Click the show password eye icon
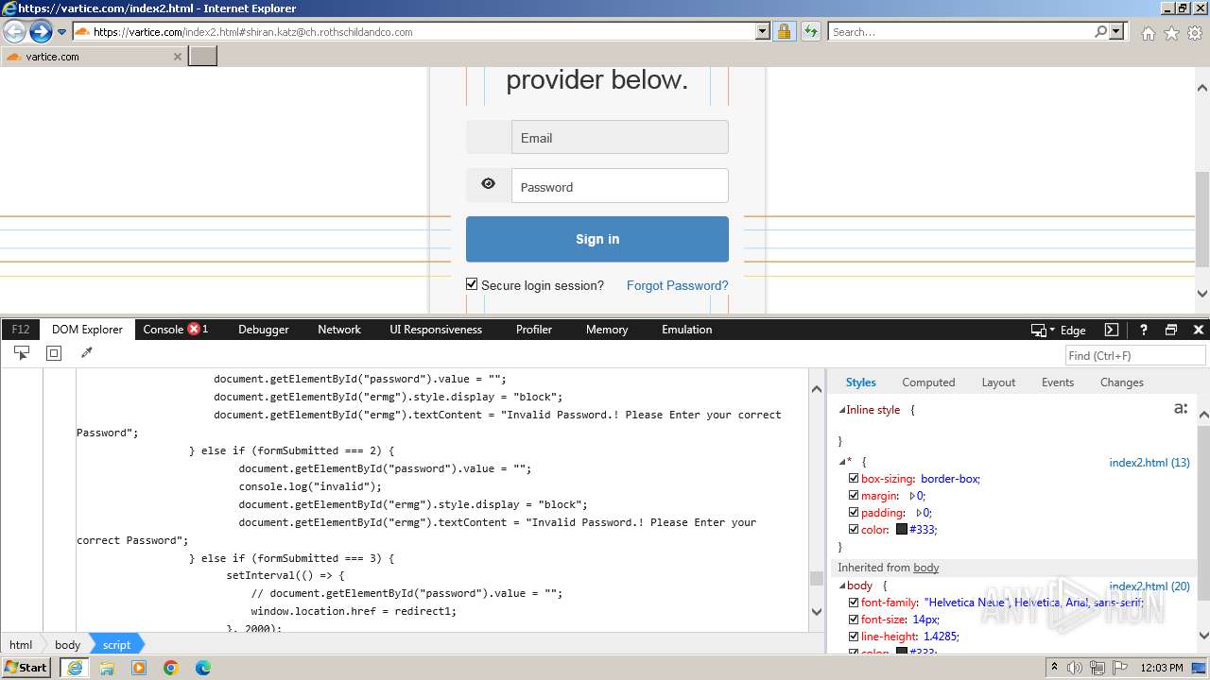Screen dimensions: 1210x680 (x=488, y=184)
